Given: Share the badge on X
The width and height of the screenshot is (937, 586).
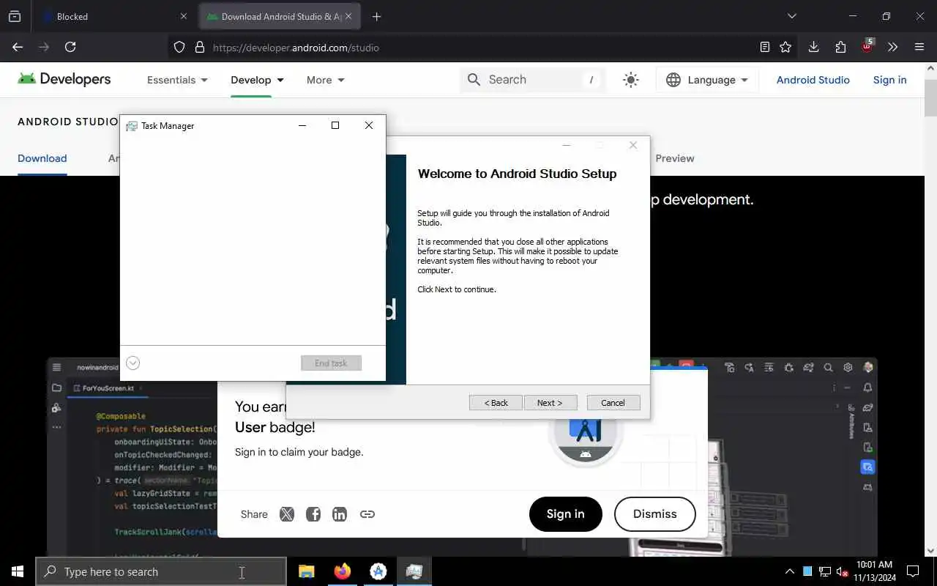Looking at the screenshot, I should click(287, 514).
